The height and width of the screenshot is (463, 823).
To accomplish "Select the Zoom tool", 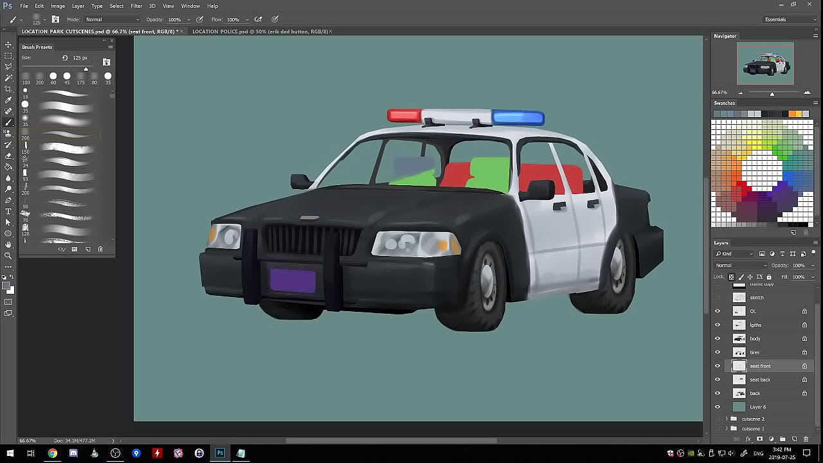I will [x=8, y=255].
